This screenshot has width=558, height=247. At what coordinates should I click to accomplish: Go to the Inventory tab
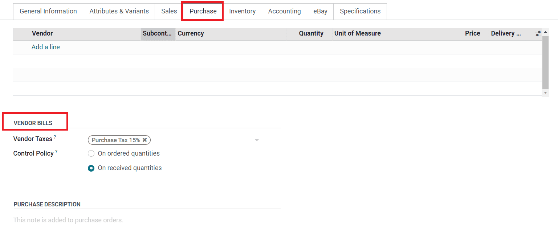pyautogui.click(x=242, y=11)
